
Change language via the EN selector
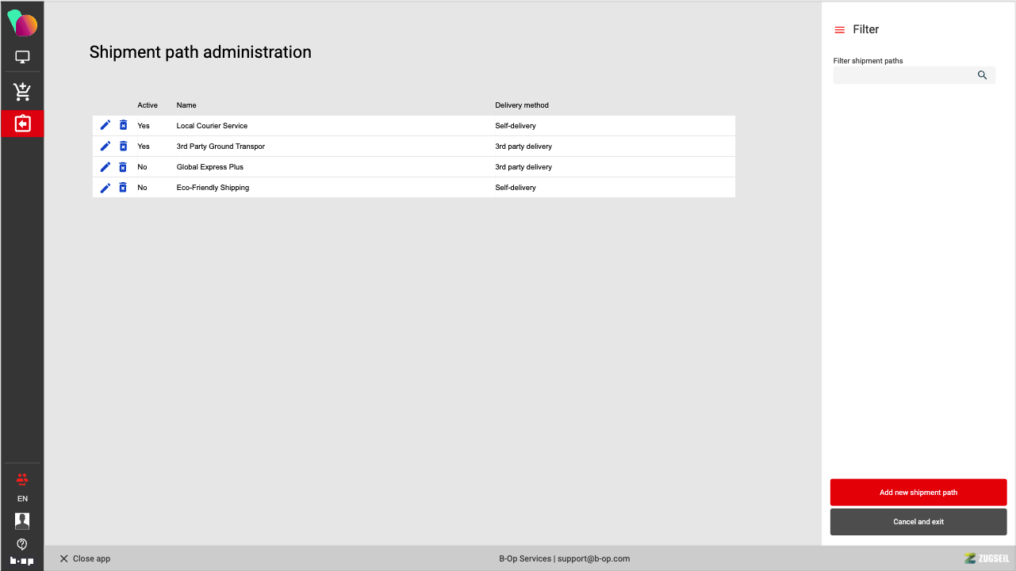coord(22,499)
